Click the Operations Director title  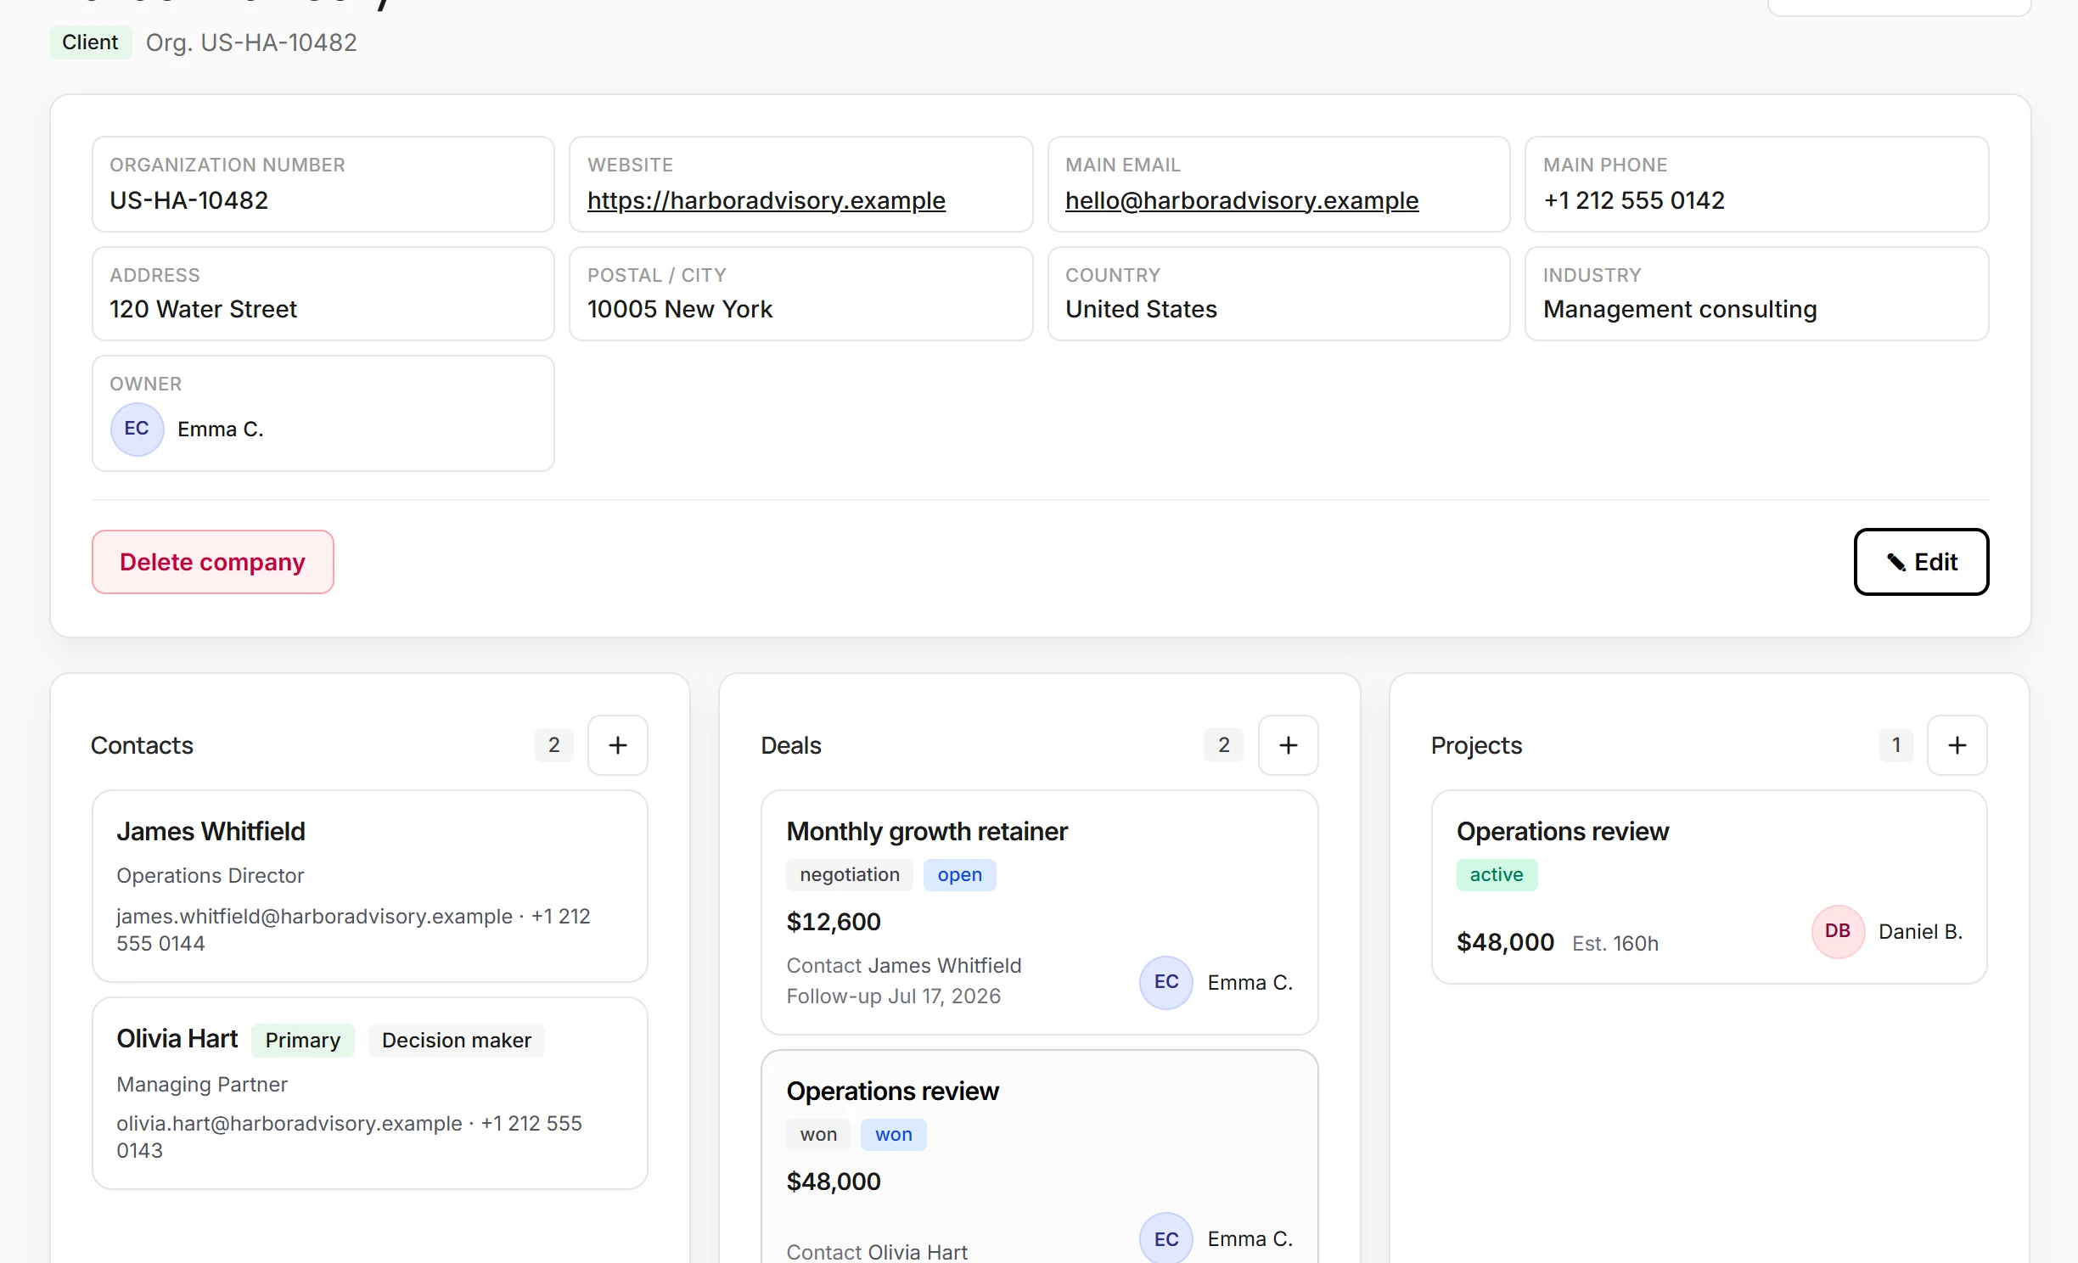point(210,875)
